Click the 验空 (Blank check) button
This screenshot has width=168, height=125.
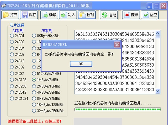pos(150,15)
